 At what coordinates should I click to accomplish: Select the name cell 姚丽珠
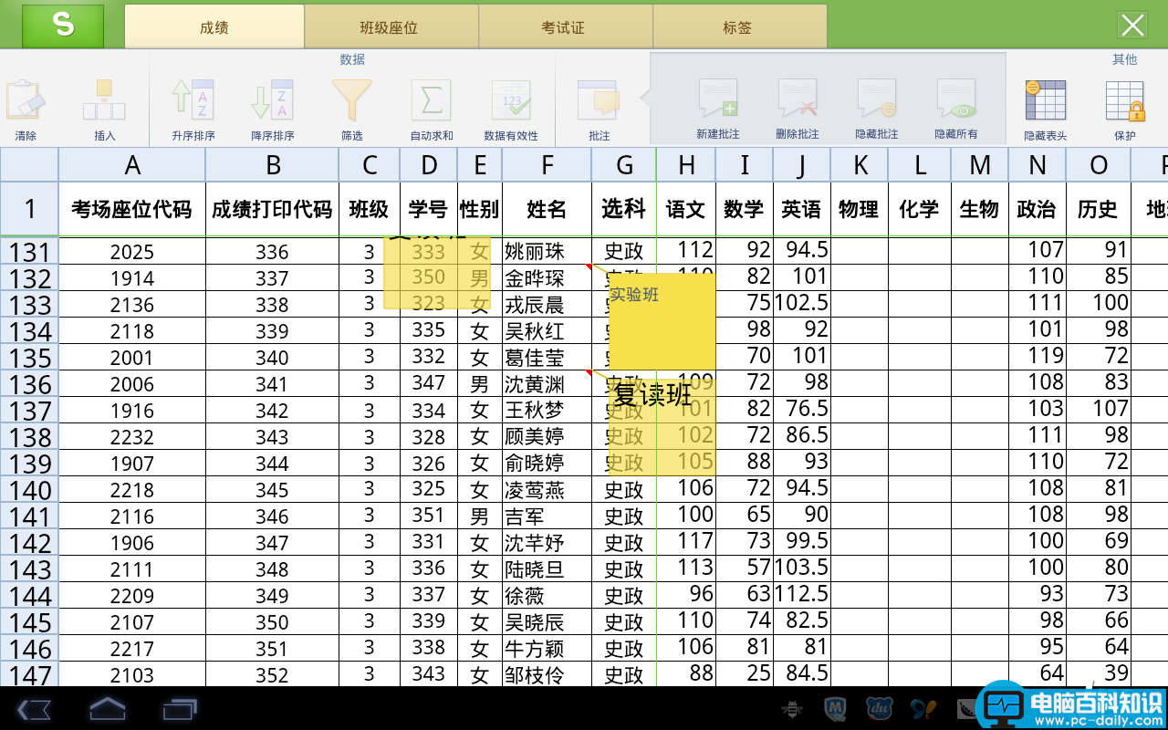coord(547,252)
